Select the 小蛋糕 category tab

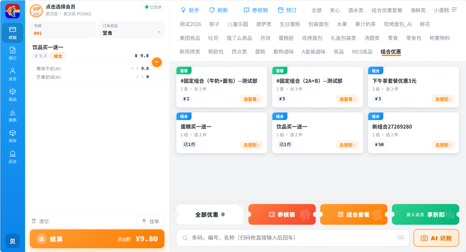tap(441, 10)
